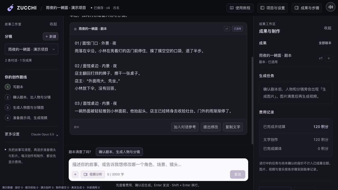
Task: Rename the project via 改名
Action: point(116,8)
